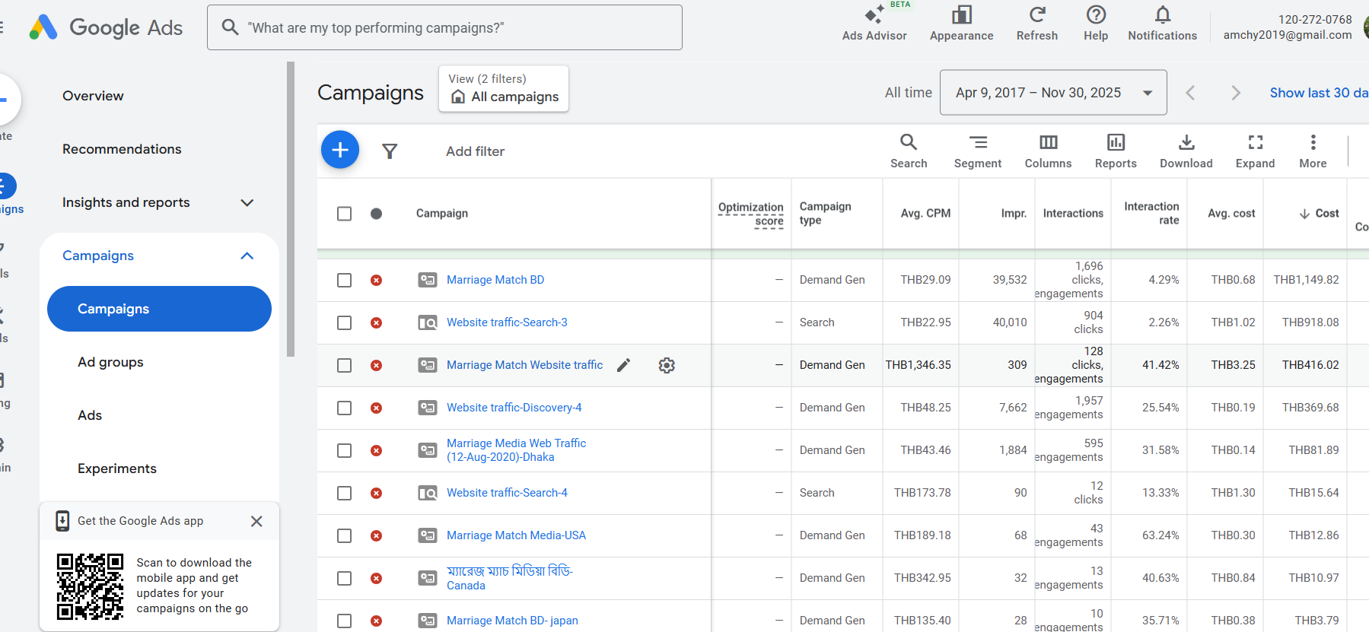The image size is (1369, 632).
Task: Collapse the Campaigns sidebar section
Action: click(247, 256)
